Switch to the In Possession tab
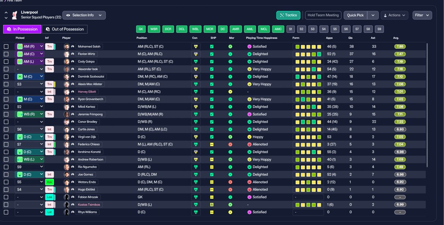This screenshot has height=225, width=444. [x=22, y=29]
